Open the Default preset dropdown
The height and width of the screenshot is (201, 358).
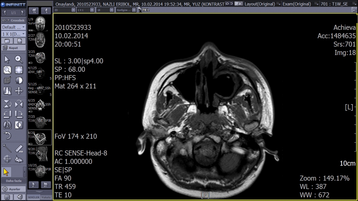[x=14, y=27]
